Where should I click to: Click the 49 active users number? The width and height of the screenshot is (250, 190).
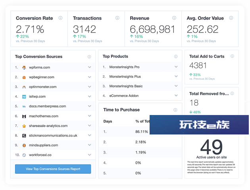212,147
